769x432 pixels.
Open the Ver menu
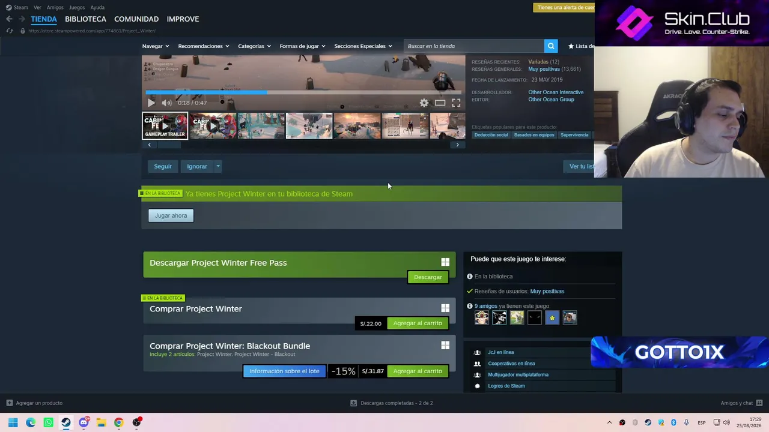[x=37, y=7]
